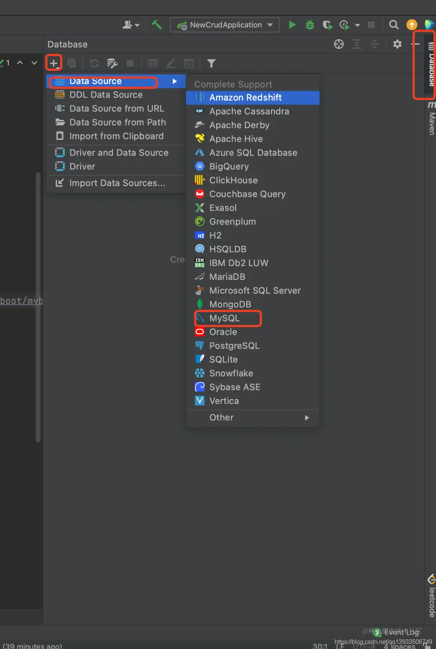Click the stop square in the Database toolbar

[x=130, y=63]
